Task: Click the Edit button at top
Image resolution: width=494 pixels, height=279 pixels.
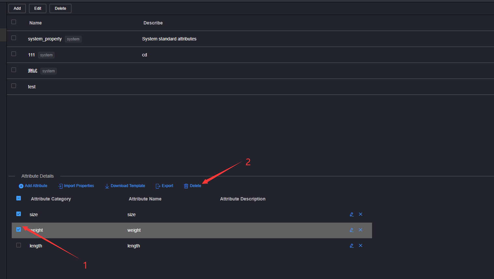Action: pos(37,8)
